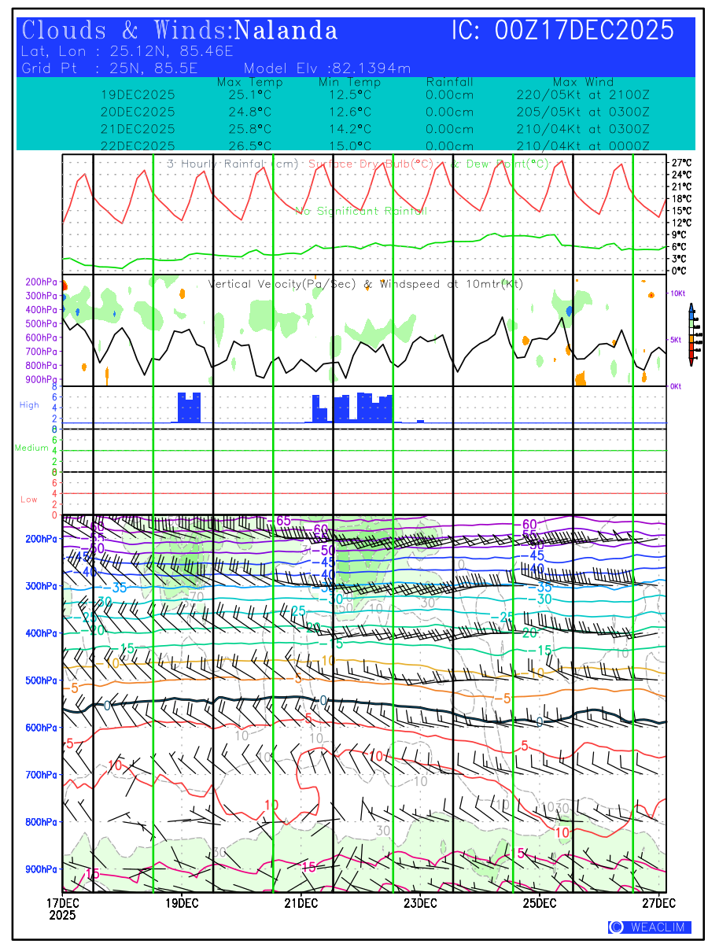The image size is (708, 944).
Task: Click the 27°C temperature axis label
Action: click(x=681, y=162)
